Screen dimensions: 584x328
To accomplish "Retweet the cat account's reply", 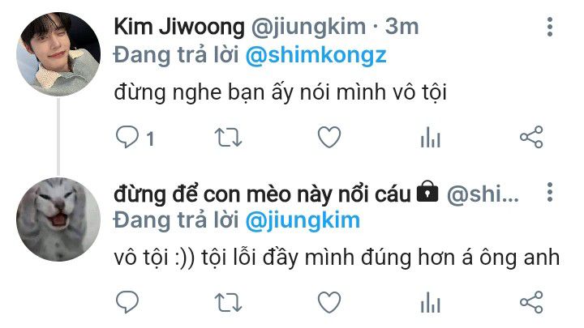I will point(228,302).
